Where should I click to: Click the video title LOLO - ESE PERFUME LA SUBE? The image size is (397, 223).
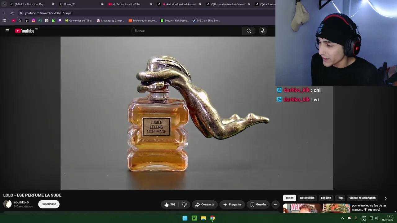click(x=32, y=195)
